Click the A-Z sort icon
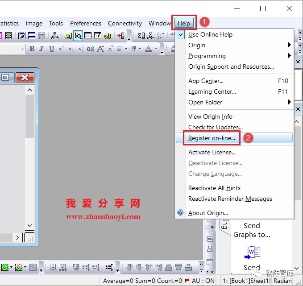This screenshot has width=303, height=286. coord(161,36)
